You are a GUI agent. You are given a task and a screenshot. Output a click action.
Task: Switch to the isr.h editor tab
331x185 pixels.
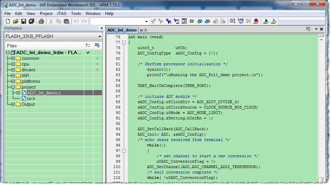click(143, 30)
